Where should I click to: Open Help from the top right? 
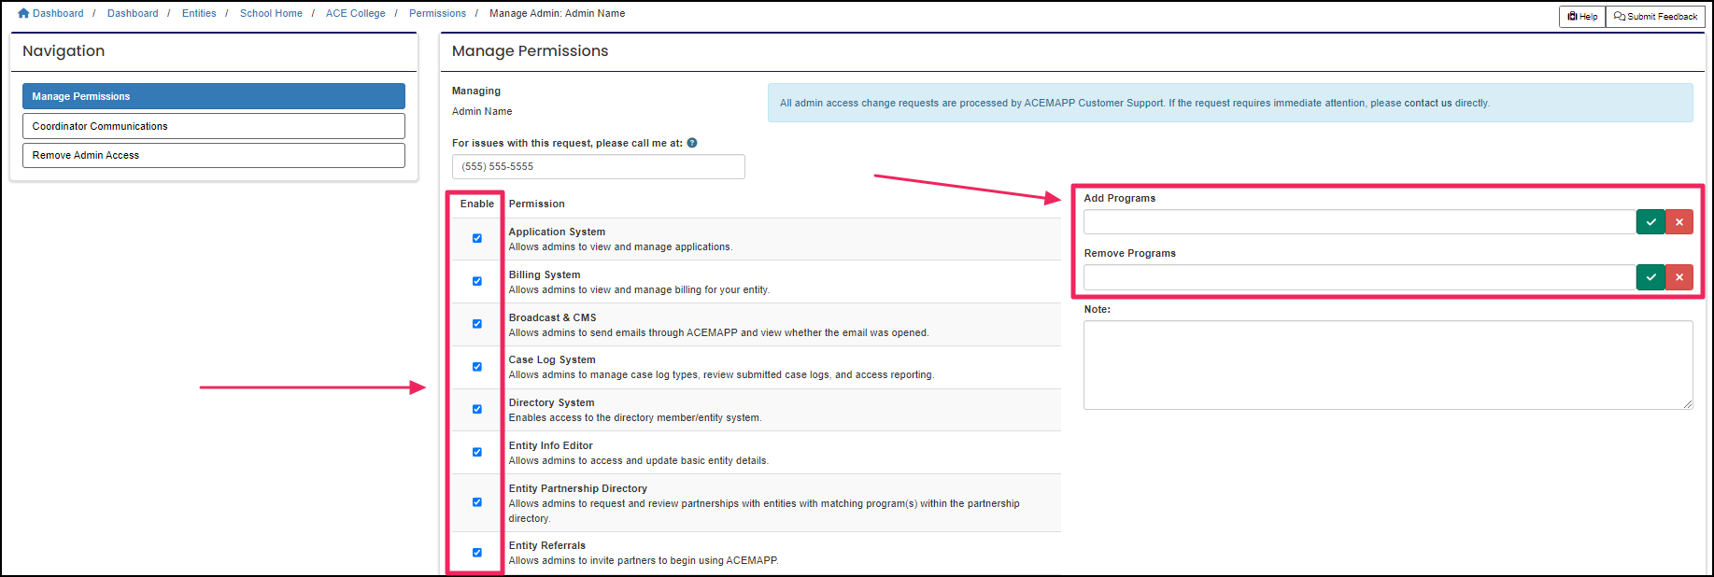point(1582,17)
